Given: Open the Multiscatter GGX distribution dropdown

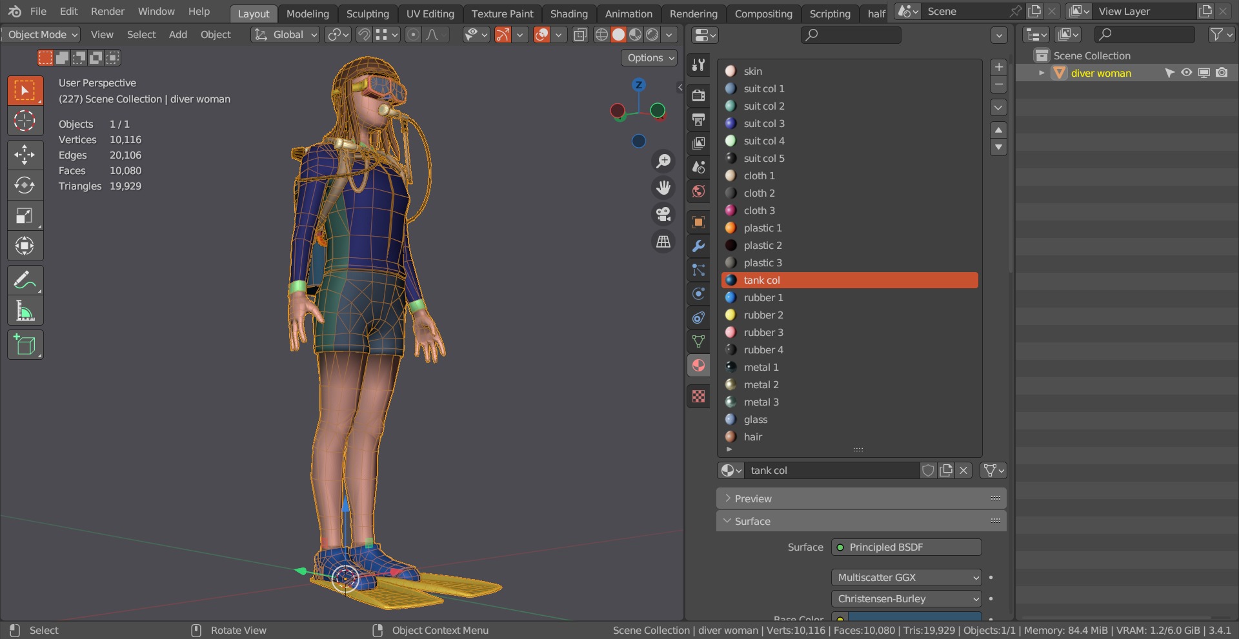Looking at the screenshot, I should coord(906,577).
